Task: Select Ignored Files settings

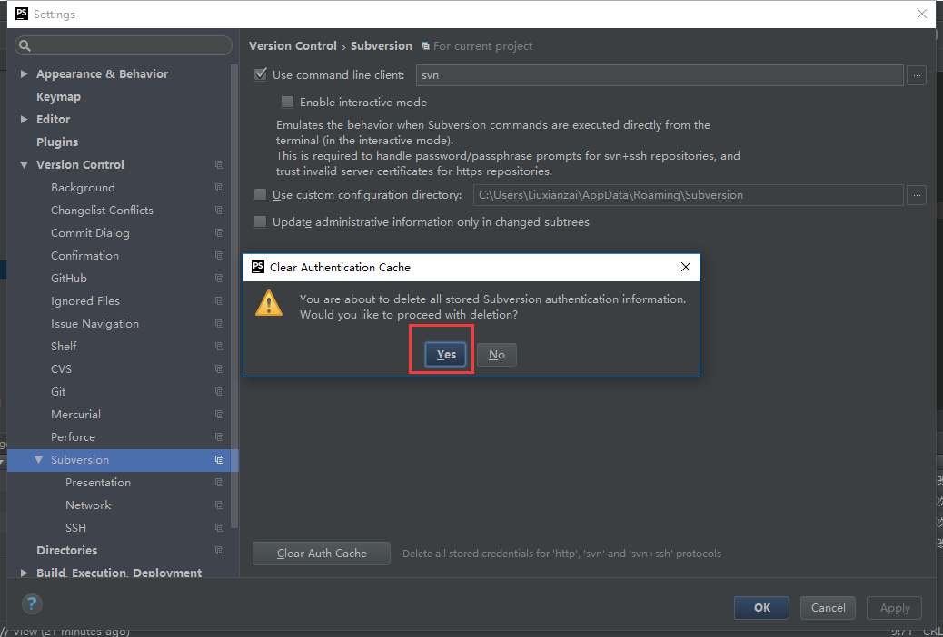Action: coord(85,301)
